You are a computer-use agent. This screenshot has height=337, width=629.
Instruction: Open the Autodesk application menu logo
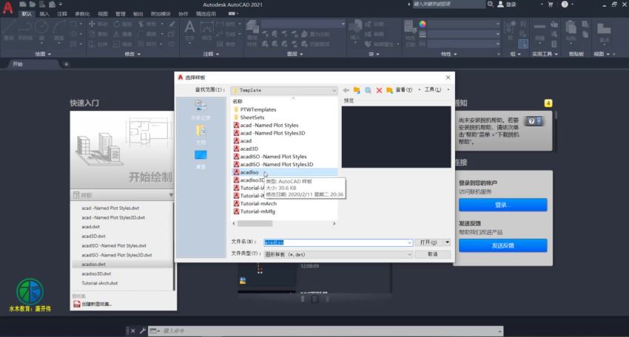coord(7,7)
